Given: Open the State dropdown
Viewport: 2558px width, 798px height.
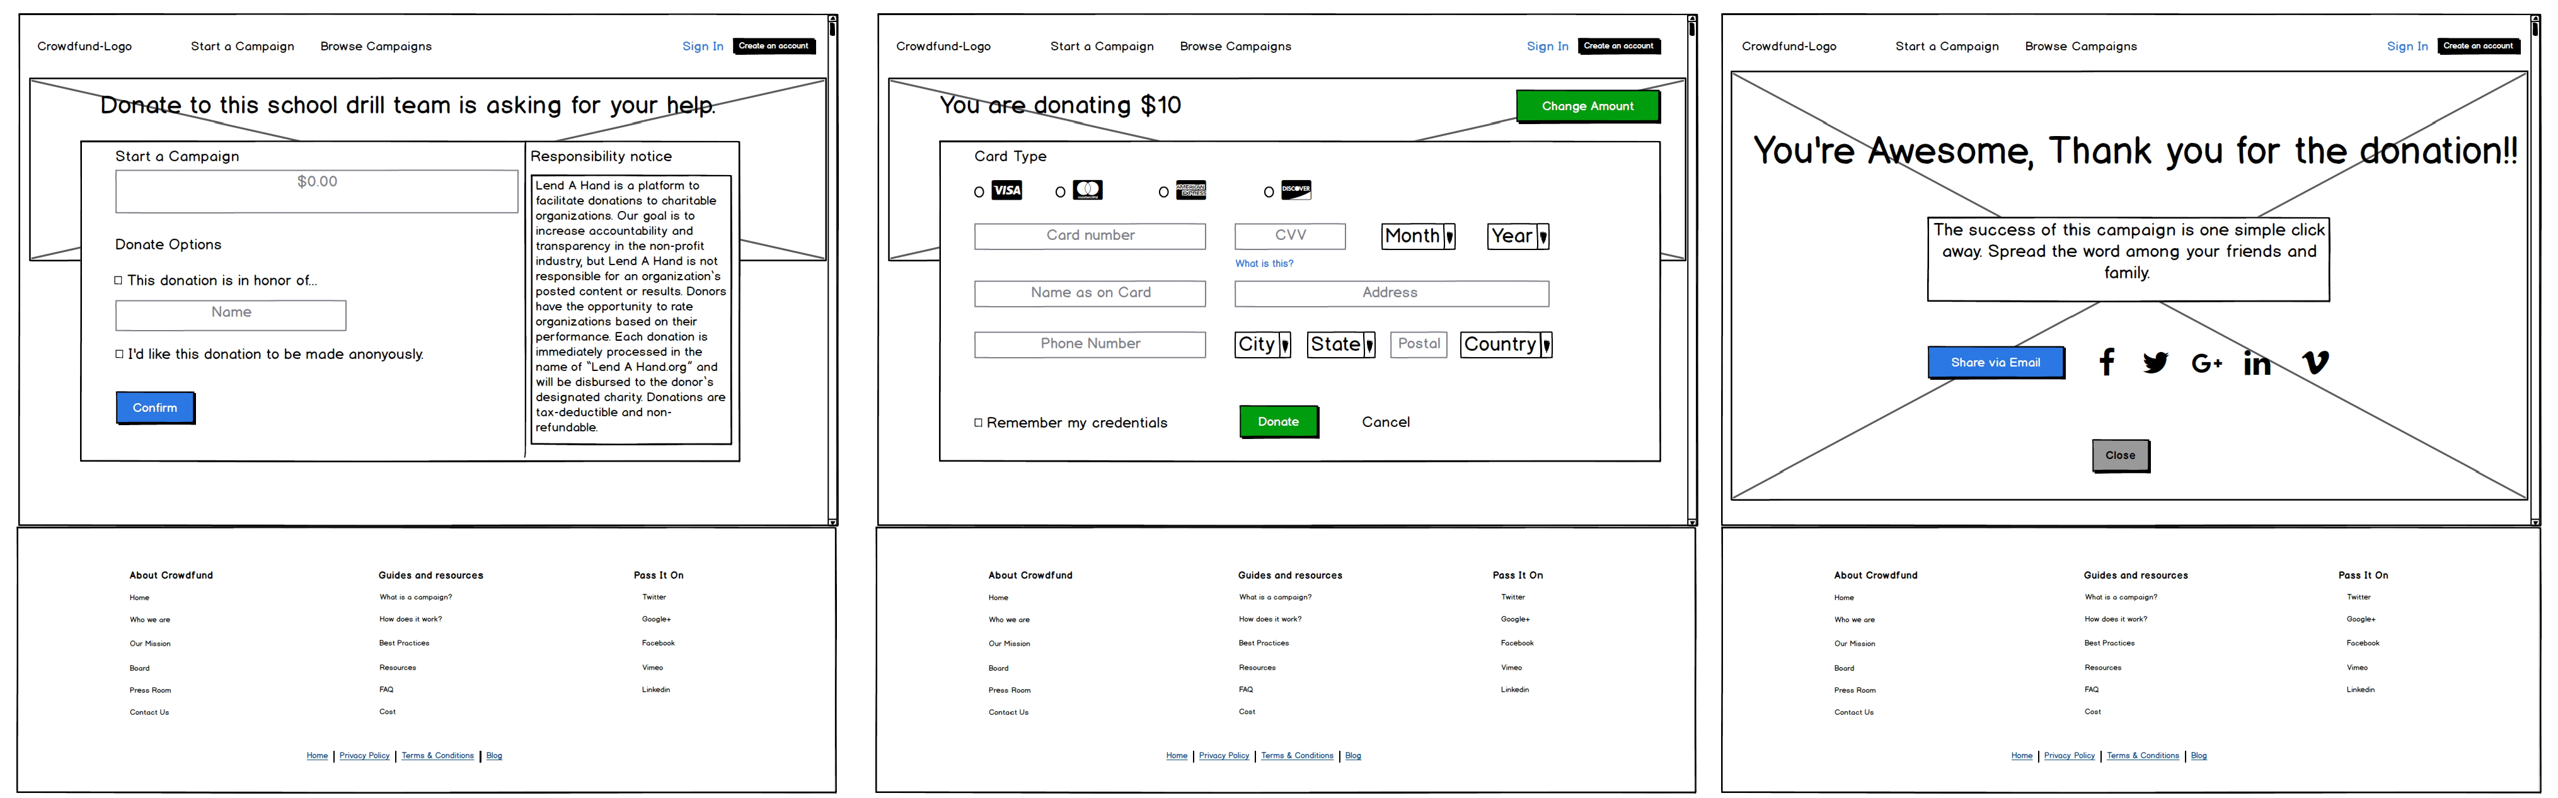Looking at the screenshot, I should (1340, 345).
